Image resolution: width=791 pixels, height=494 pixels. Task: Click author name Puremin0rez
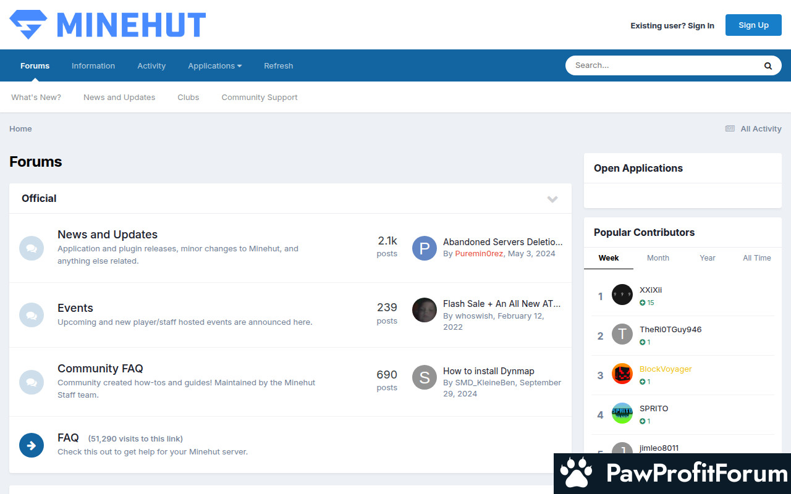click(479, 254)
